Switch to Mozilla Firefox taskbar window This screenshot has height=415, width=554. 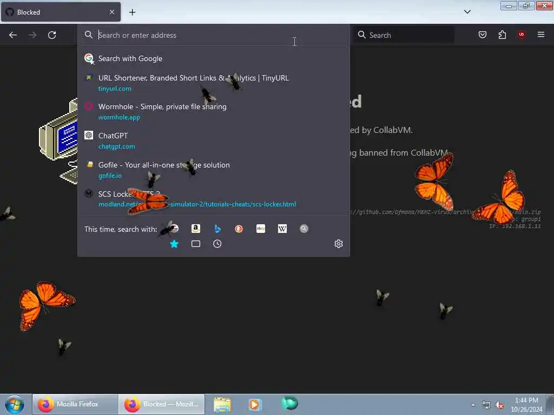coord(75,404)
